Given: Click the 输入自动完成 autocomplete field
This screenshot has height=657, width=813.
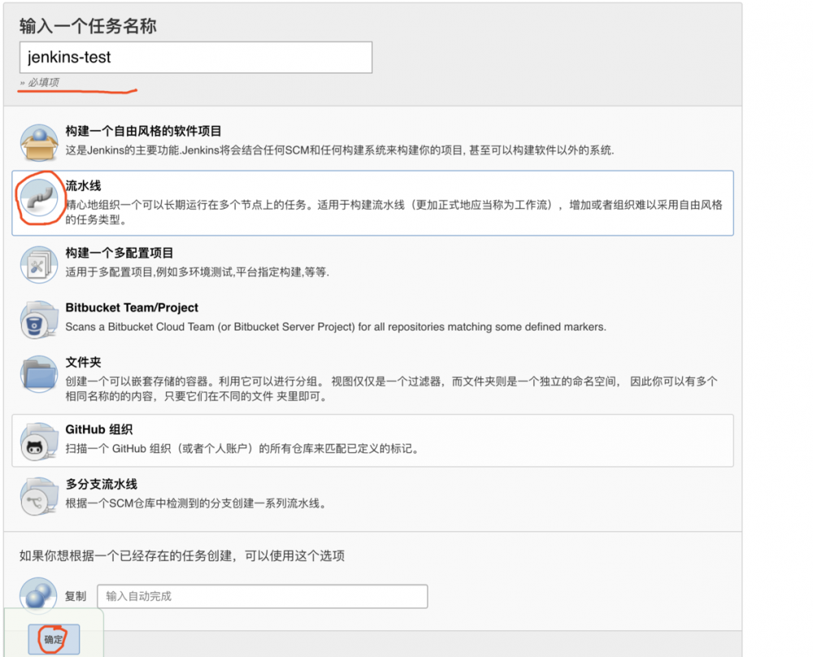Looking at the screenshot, I should tap(262, 595).
